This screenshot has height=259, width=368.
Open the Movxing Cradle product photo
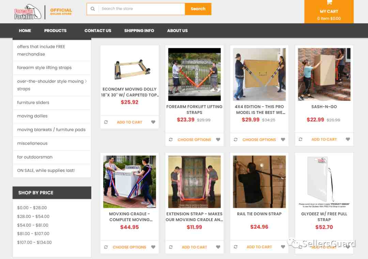(129, 182)
